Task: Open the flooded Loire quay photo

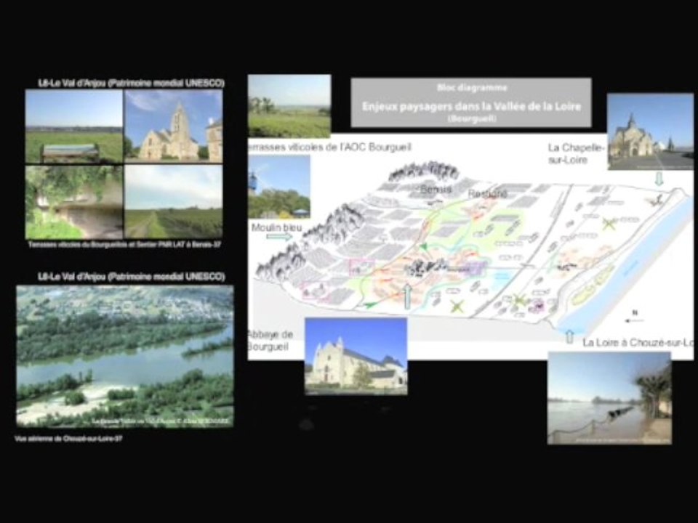Action: coord(609,398)
